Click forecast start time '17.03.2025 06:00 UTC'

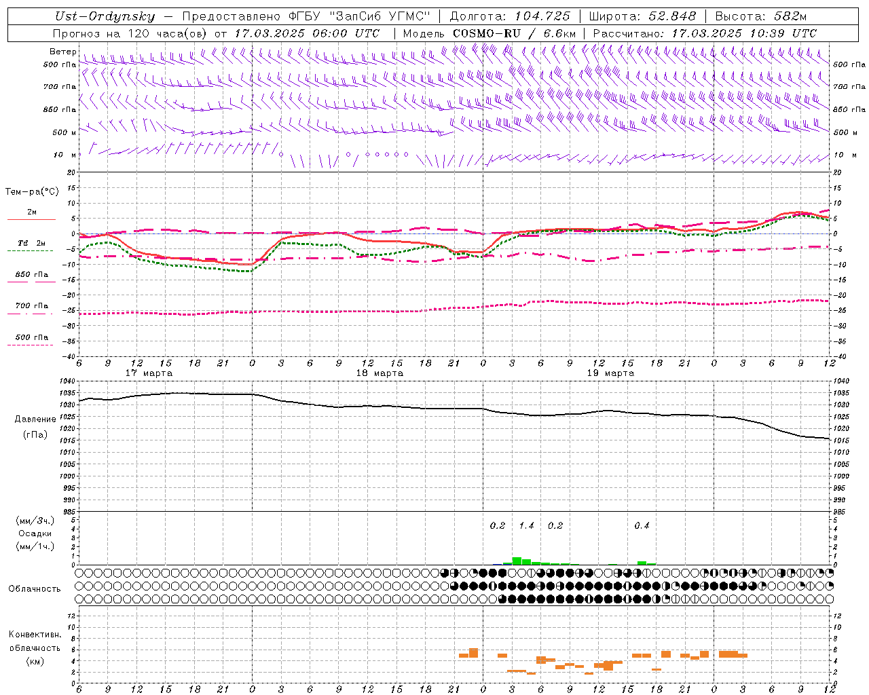(x=307, y=33)
